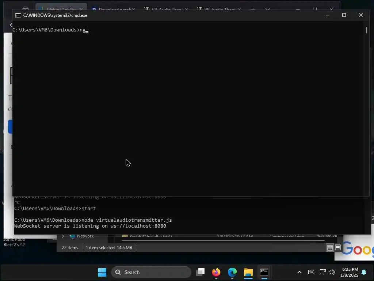Click the 'C:\Users\VM6\Downloads>start' line
Viewport: 374px width, 281px height.
click(55, 208)
